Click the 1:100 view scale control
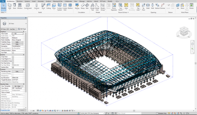The width and height of the screenshot is (197, 115). tap(33, 111)
